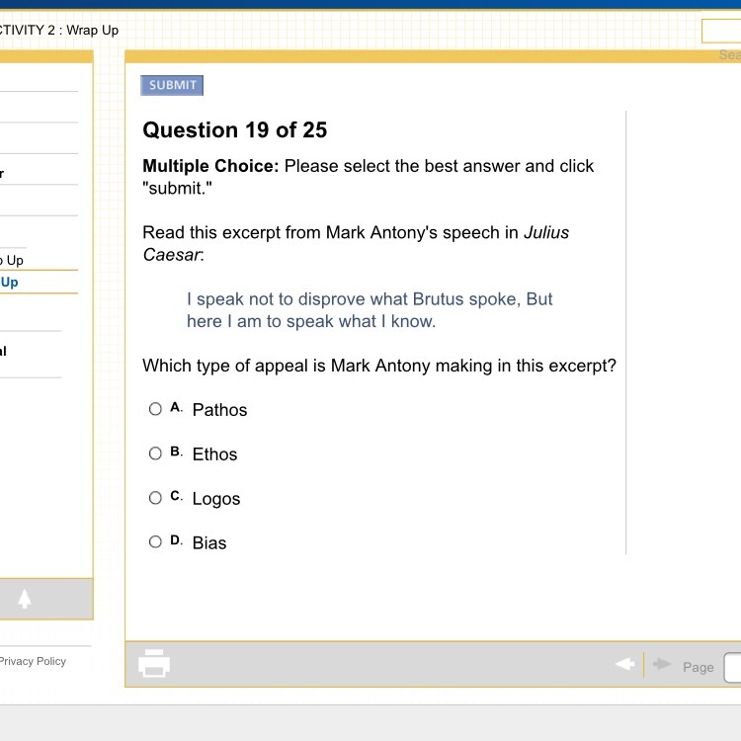741x741 pixels.
Task: Click the 'Which type of appeal' question text
Action: pyautogui.click(x=379, y=366)
